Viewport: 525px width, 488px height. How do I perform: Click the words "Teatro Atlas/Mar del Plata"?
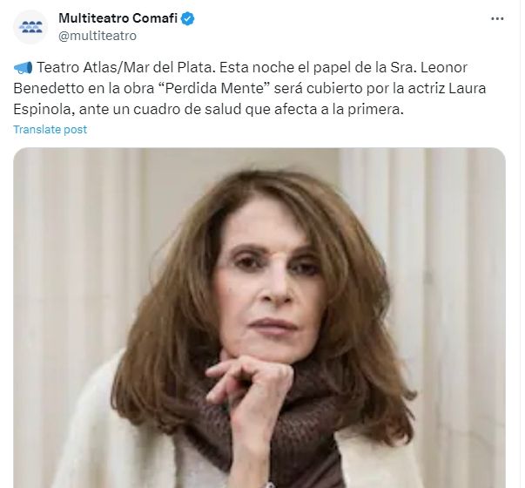tap(125, 68)
